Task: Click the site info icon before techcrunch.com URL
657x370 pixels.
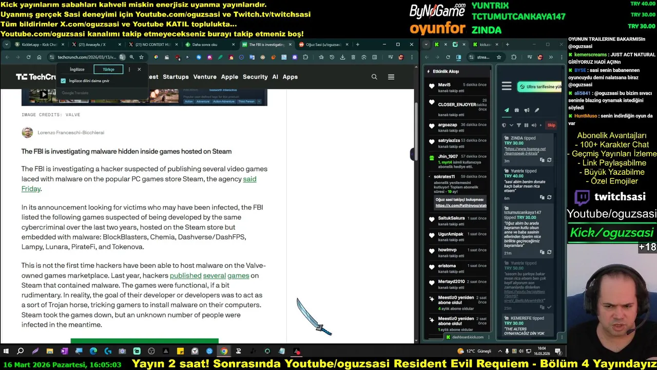Action: pyautogui.click(x=51, y=57)
